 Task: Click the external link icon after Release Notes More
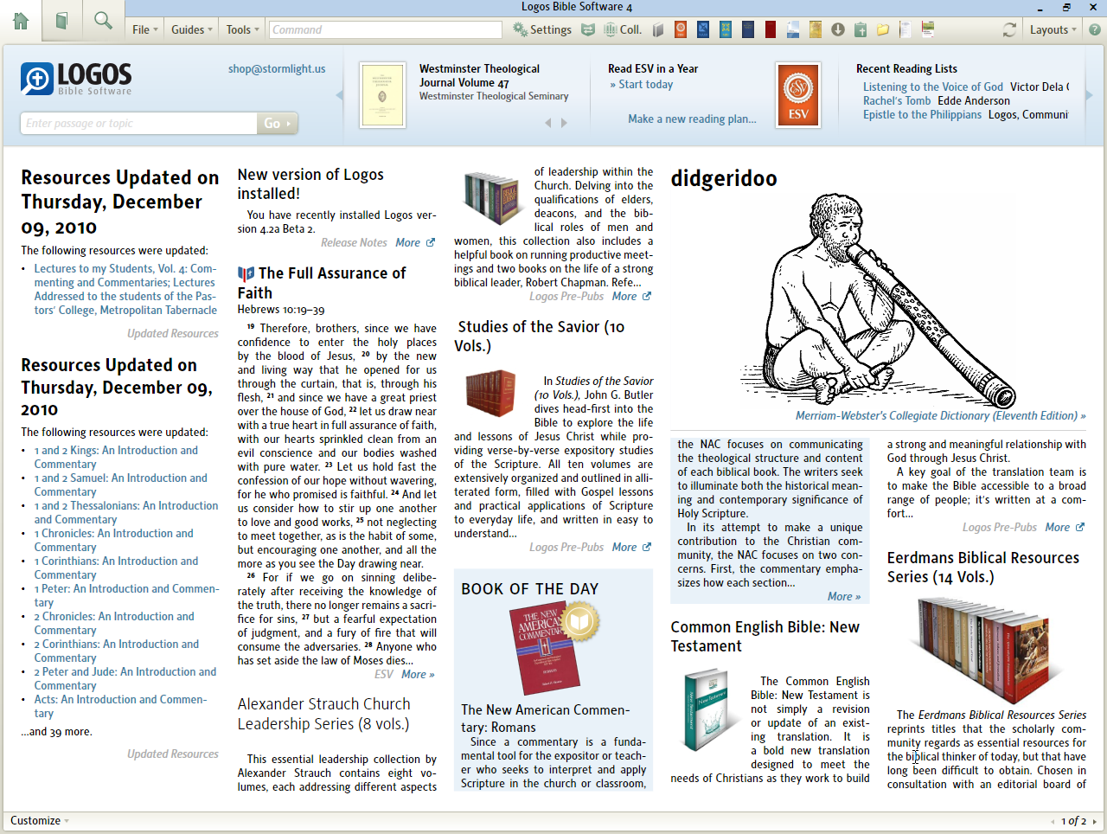(x=431, y=243)
